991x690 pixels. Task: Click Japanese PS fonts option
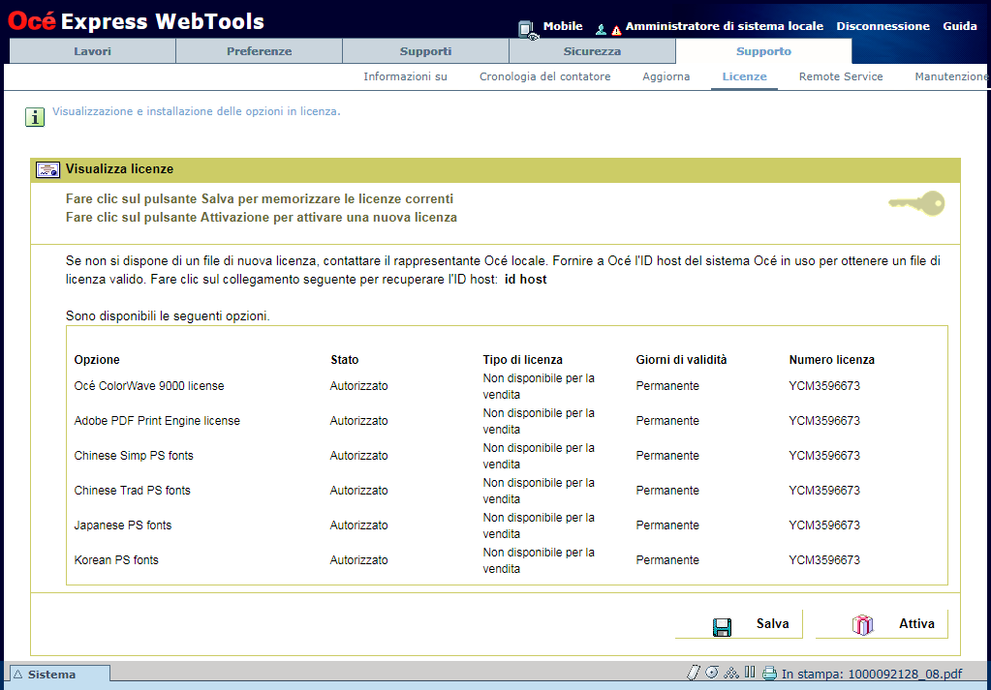(123, 525)
